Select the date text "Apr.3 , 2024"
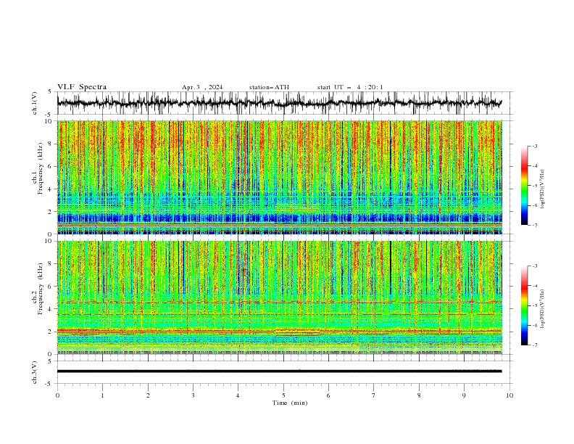This screenshot has width=574, height=444. [x=202, y=87]
